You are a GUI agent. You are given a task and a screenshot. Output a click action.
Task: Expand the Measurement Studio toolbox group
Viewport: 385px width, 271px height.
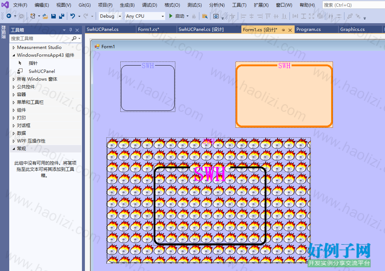coord(14,47)
